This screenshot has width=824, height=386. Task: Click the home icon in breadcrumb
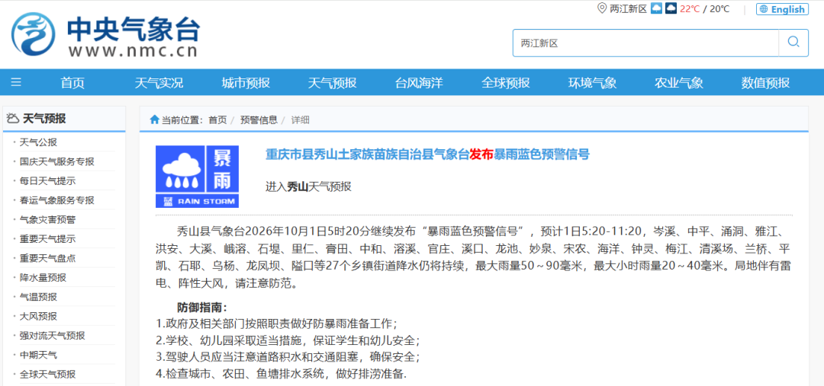pos(154,120)
